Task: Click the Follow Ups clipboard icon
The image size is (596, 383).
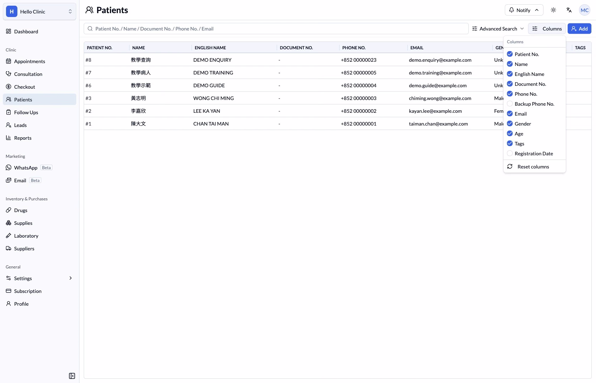Action: [x=9, y=112]
